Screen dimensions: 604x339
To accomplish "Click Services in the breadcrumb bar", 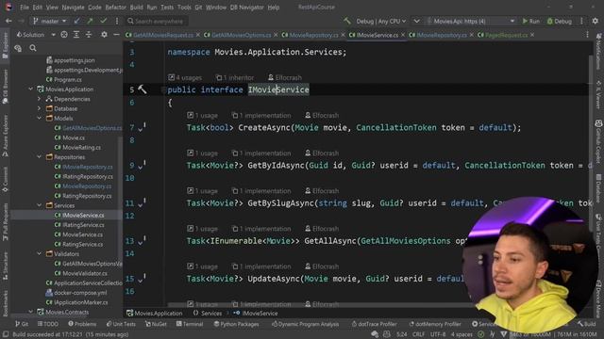I will pyautogui.click(x=208, y=314).
